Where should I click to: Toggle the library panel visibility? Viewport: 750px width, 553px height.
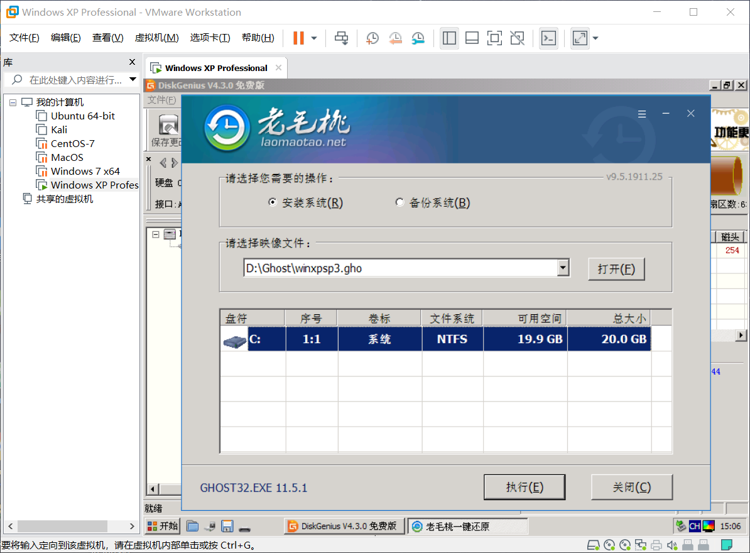tap(449, 38)
